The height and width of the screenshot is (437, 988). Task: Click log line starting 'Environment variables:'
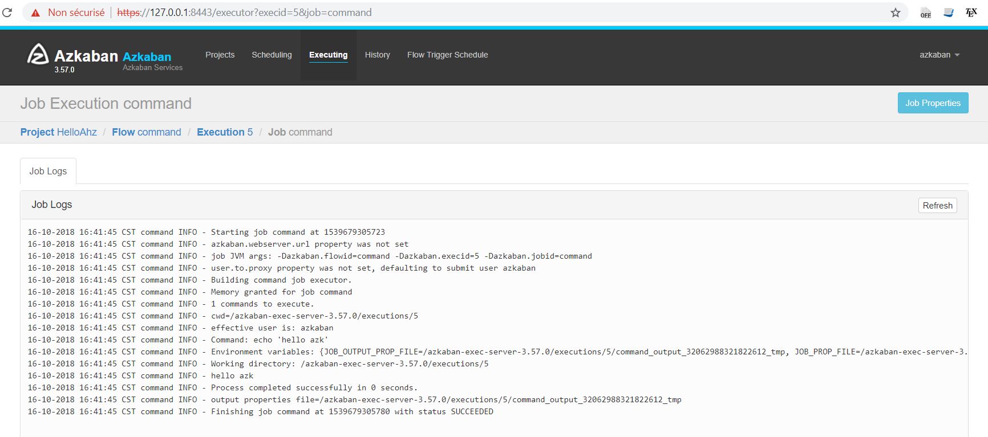pos(497,352)
